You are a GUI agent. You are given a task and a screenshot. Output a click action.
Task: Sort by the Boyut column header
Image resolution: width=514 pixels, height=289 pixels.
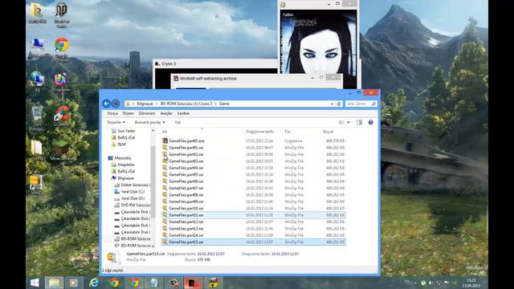[x=328, y=132]
